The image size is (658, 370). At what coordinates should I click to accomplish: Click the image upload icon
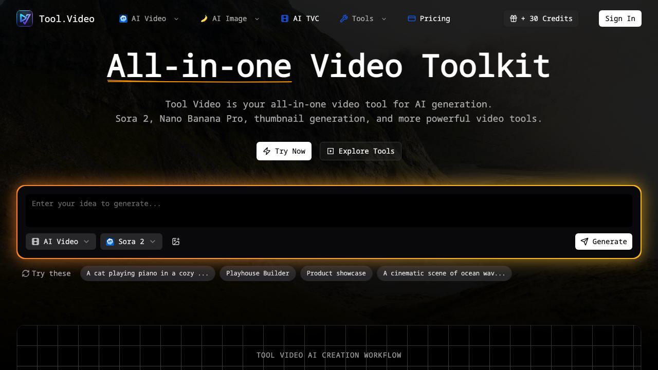point(176,242)
